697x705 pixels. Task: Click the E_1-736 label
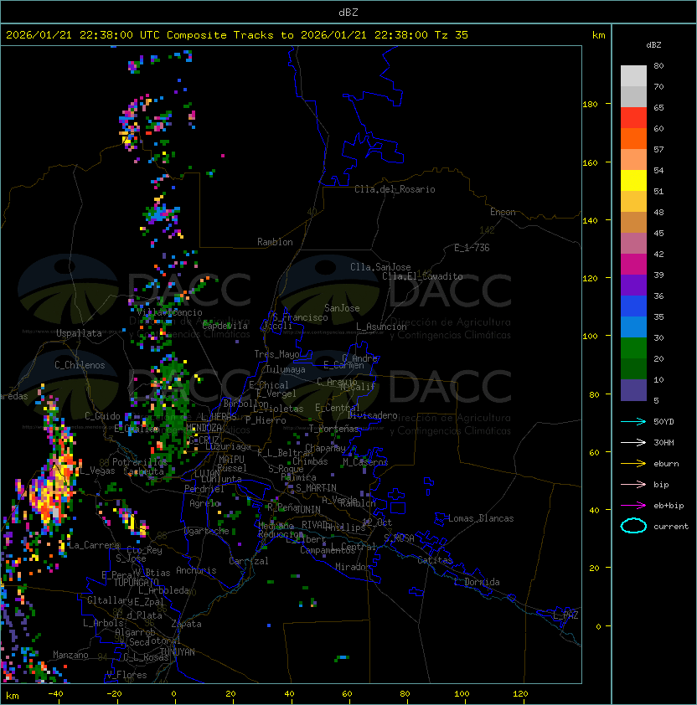(x=472, y=247)
